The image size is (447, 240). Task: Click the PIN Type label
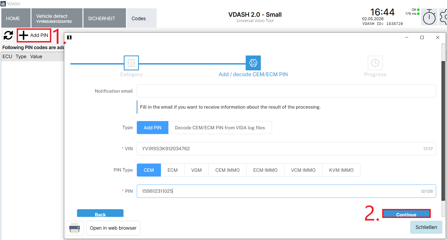point(123,170)
